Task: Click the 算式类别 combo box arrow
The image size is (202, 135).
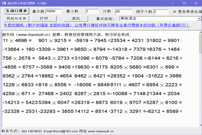Action: coord(199,19)
